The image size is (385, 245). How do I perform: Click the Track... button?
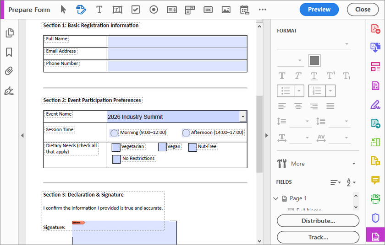pyautogui.click(x=318, y=237)
